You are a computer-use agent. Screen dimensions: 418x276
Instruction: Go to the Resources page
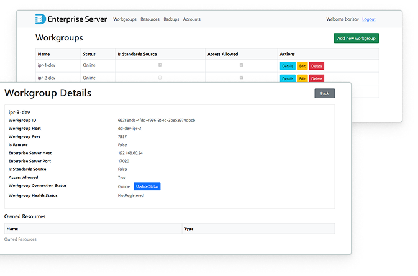point(150,19)
